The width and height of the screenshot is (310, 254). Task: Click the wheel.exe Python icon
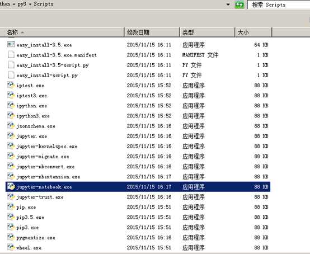[11, 247]
